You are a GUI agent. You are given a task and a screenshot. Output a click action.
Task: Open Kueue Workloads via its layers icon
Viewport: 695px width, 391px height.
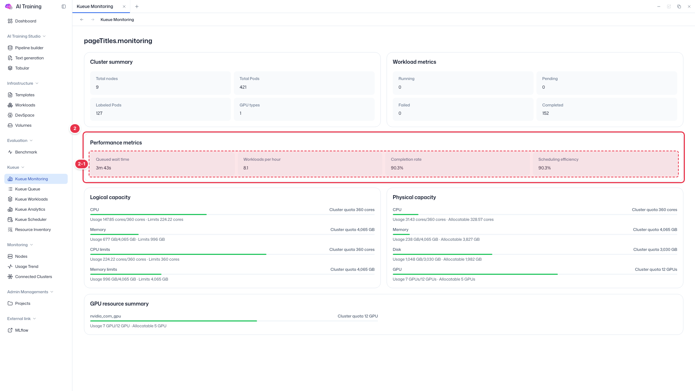point(10,199)
